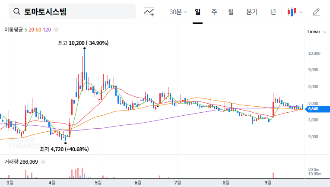Click the high point marker dot
The width and height of the screenshot is (330, 187).
pos(84,48)
